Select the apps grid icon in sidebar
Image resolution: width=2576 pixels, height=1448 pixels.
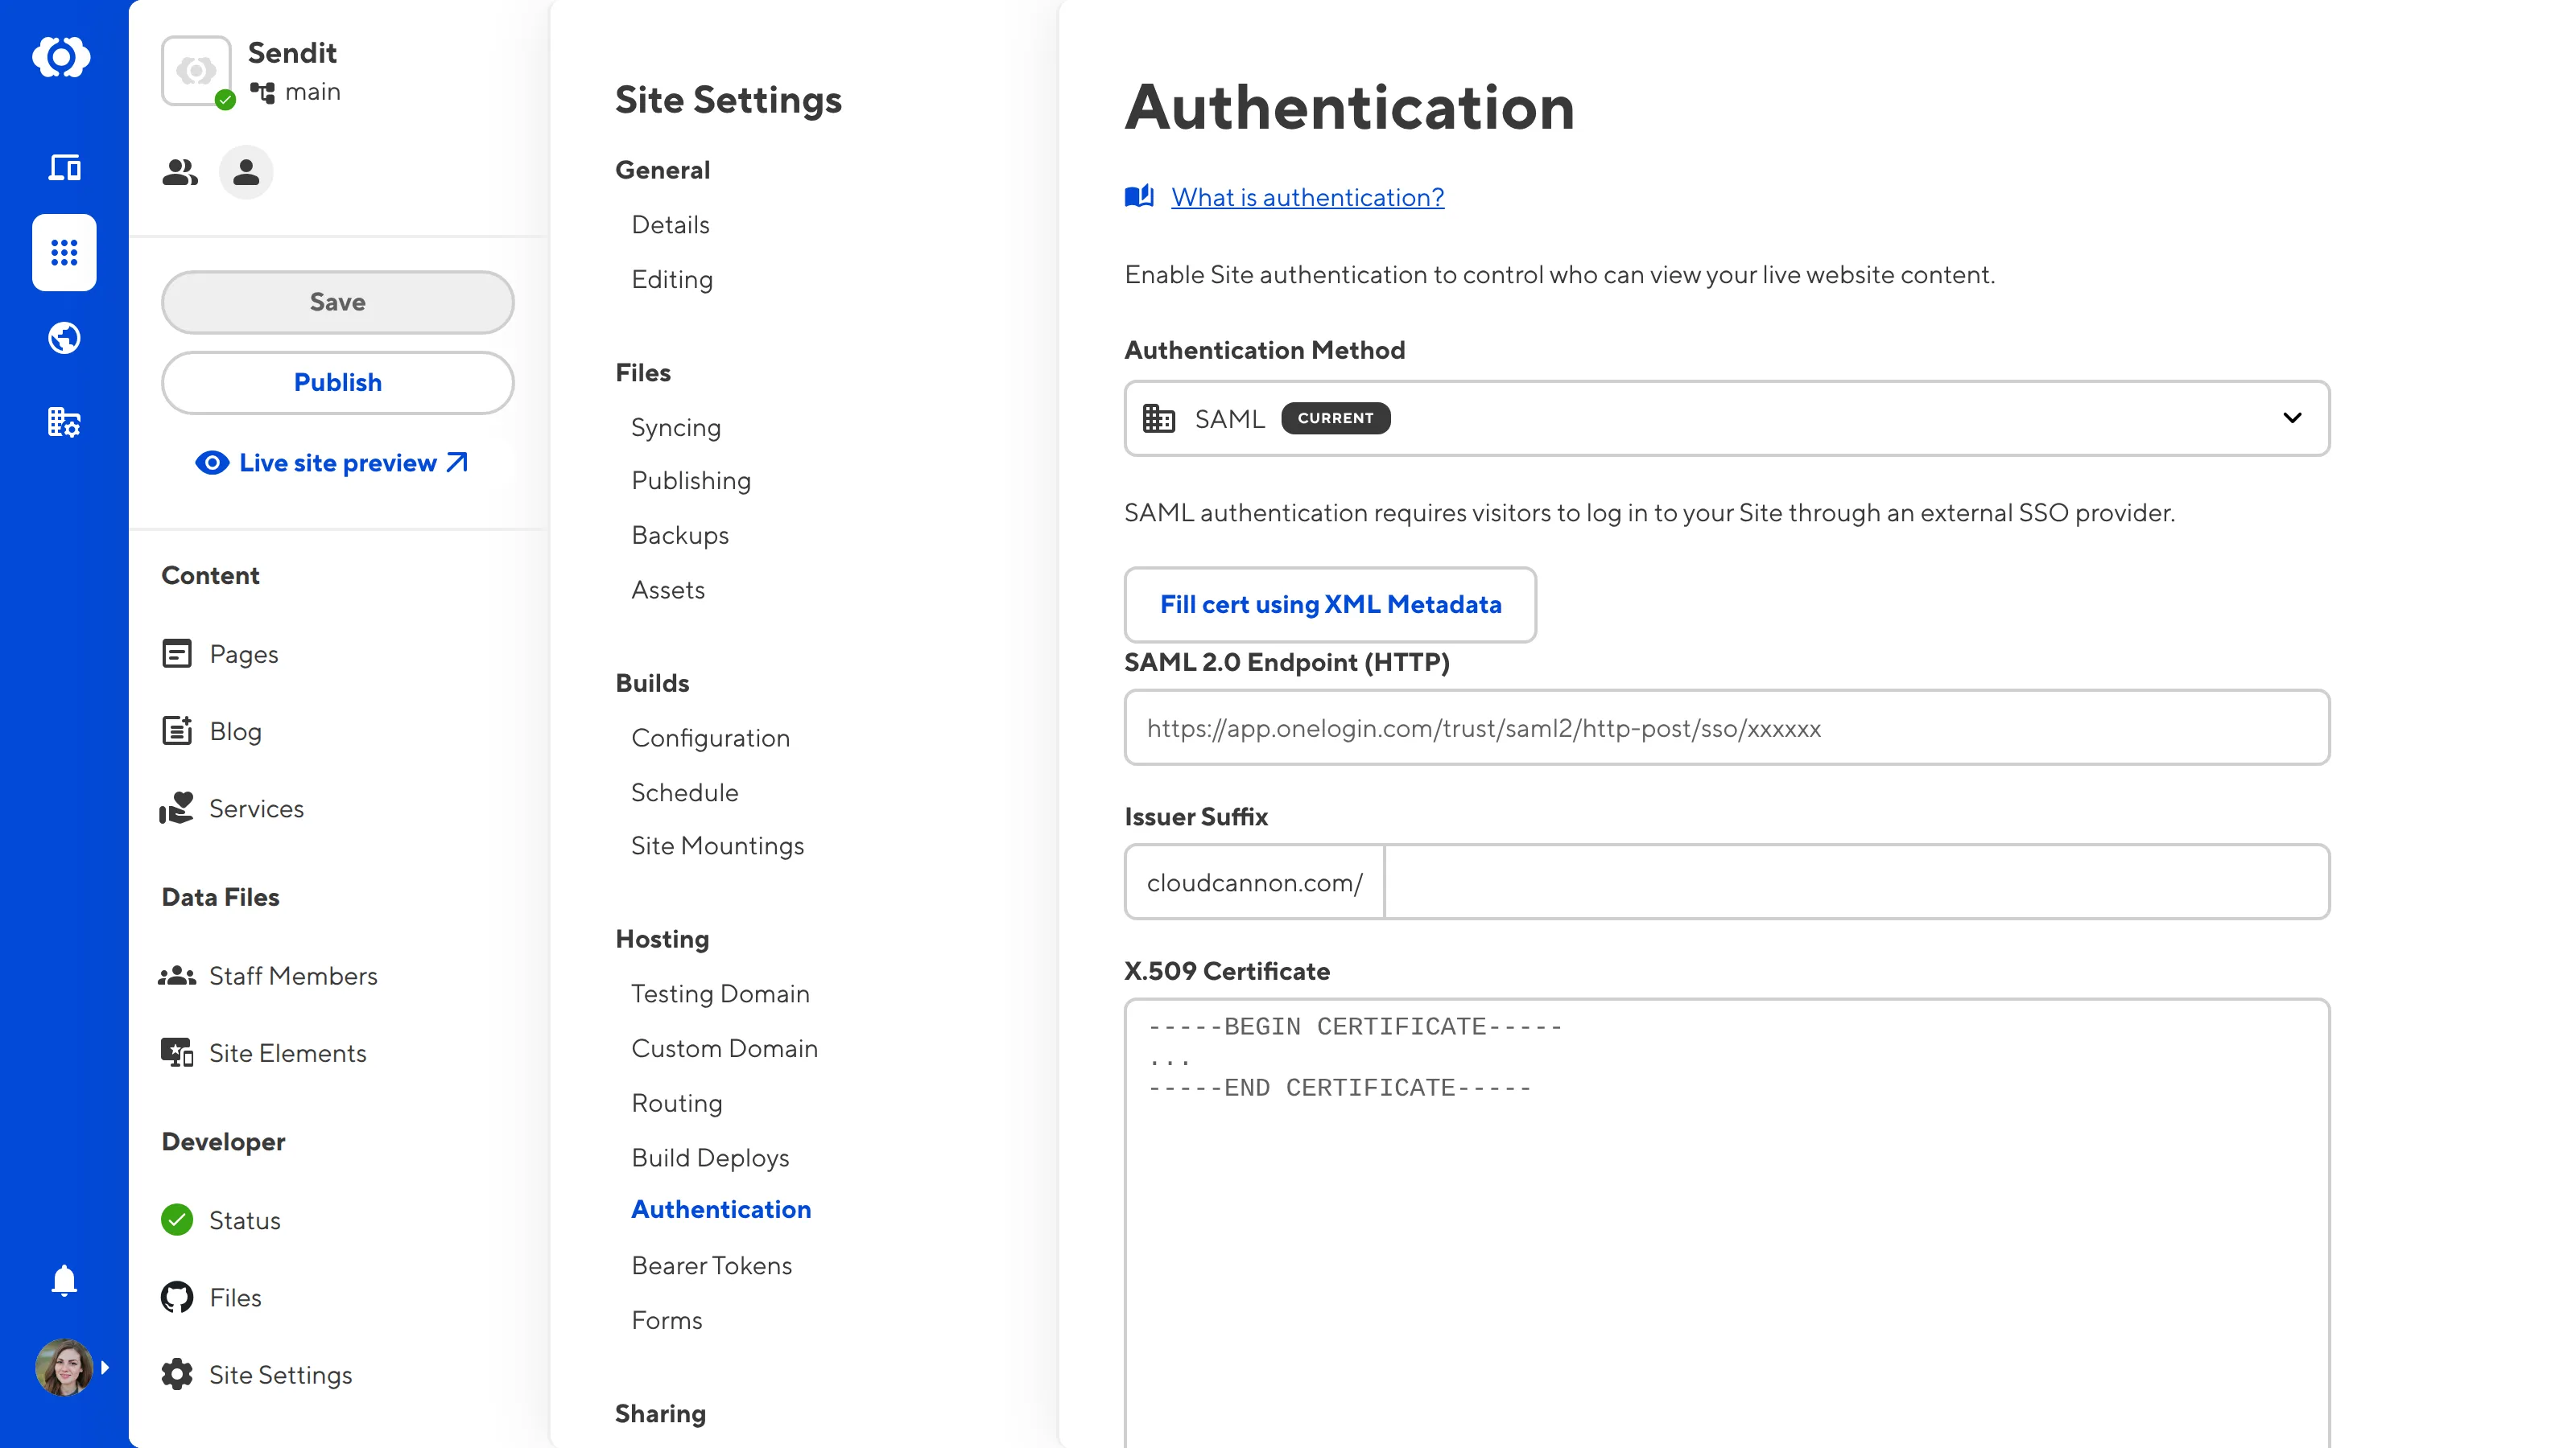point(64,252)
